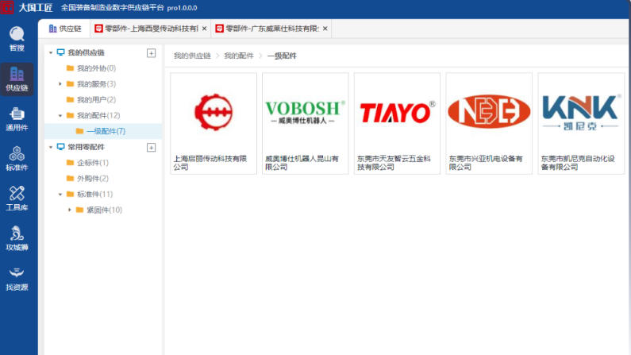This screenshot has height=355, width=631.
Task: Open 工具库 tool library icon
Action: tap(17, 198)
